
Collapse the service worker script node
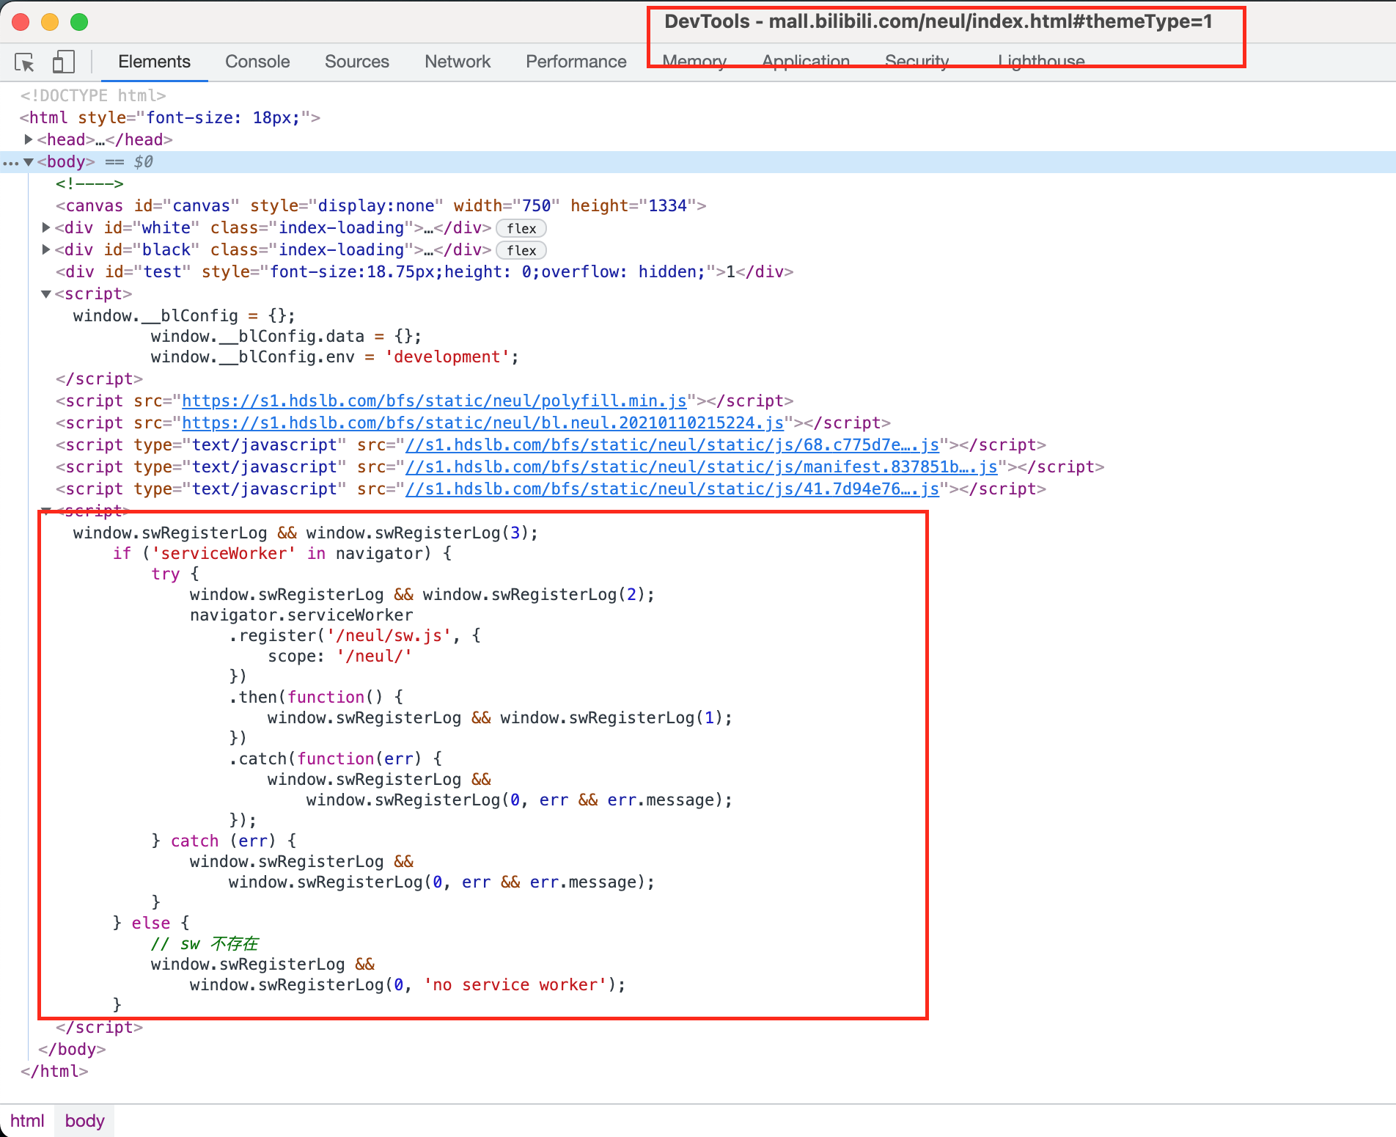coord(45,511)
